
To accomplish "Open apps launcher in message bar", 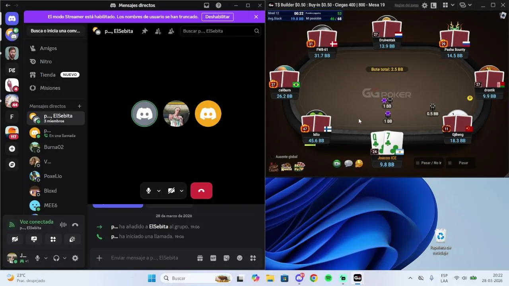I will click(253, 258).
